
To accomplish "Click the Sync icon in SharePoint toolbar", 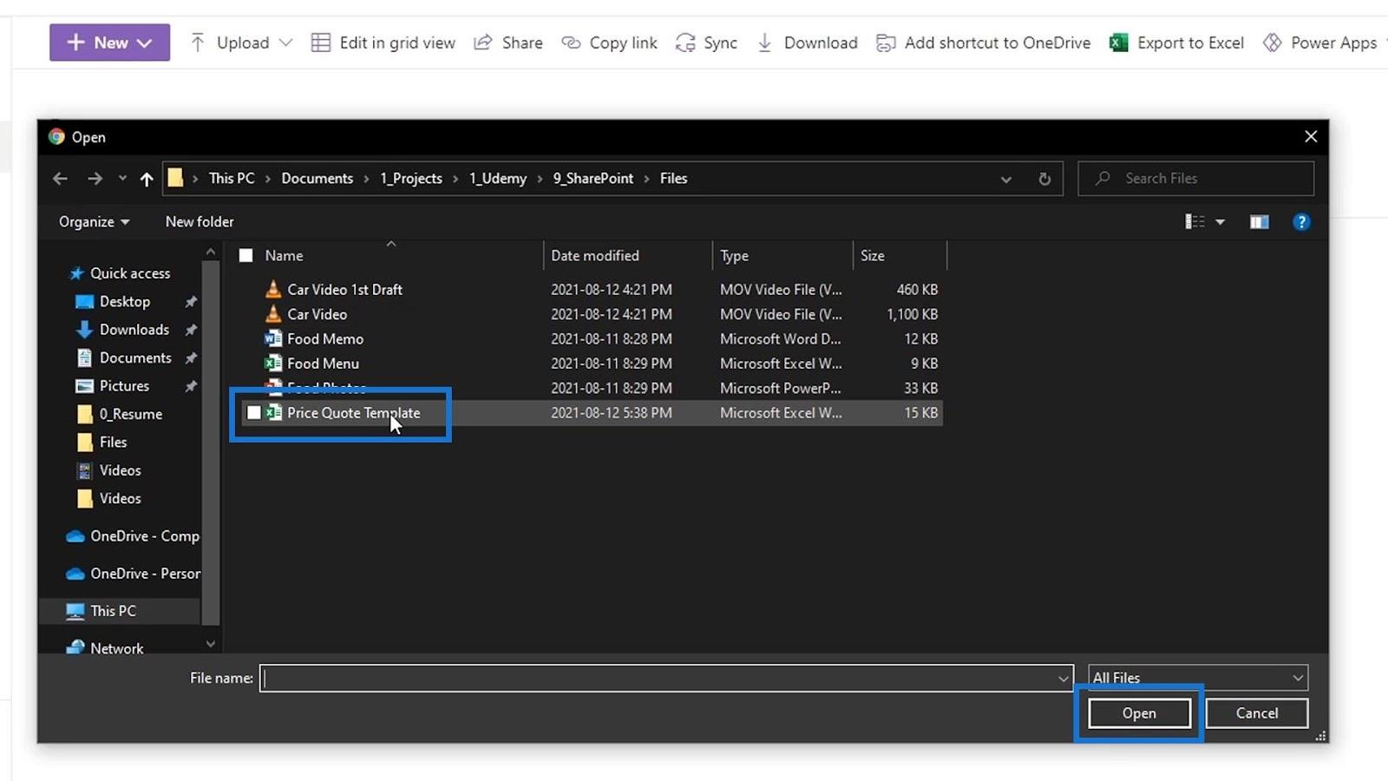I will coord(685,43).
